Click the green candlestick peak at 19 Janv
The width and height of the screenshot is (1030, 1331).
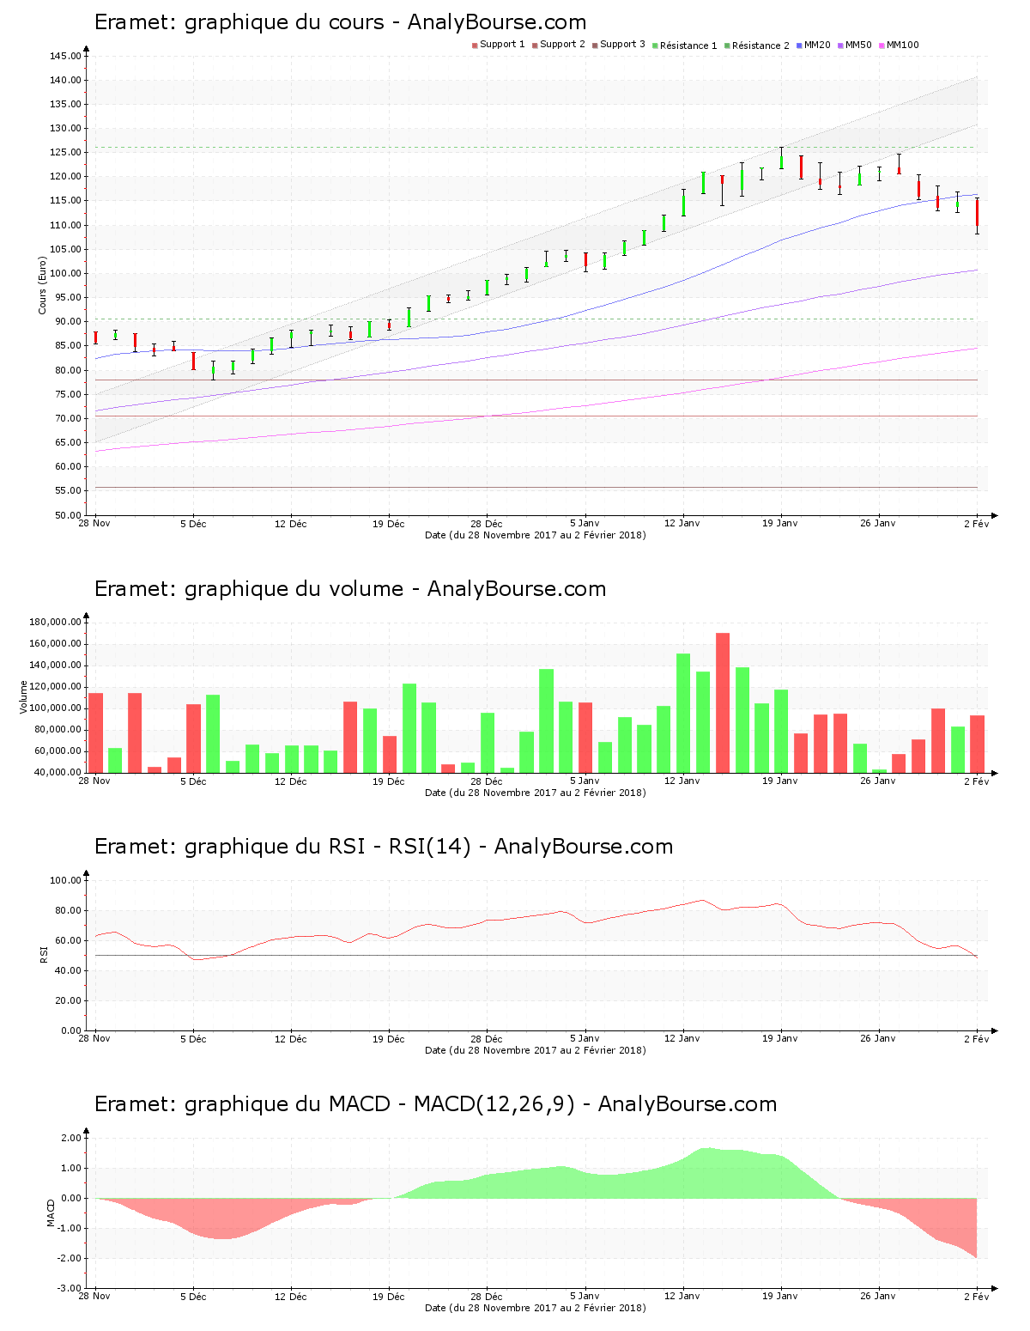pyautogui.click(x=781, y=158)
